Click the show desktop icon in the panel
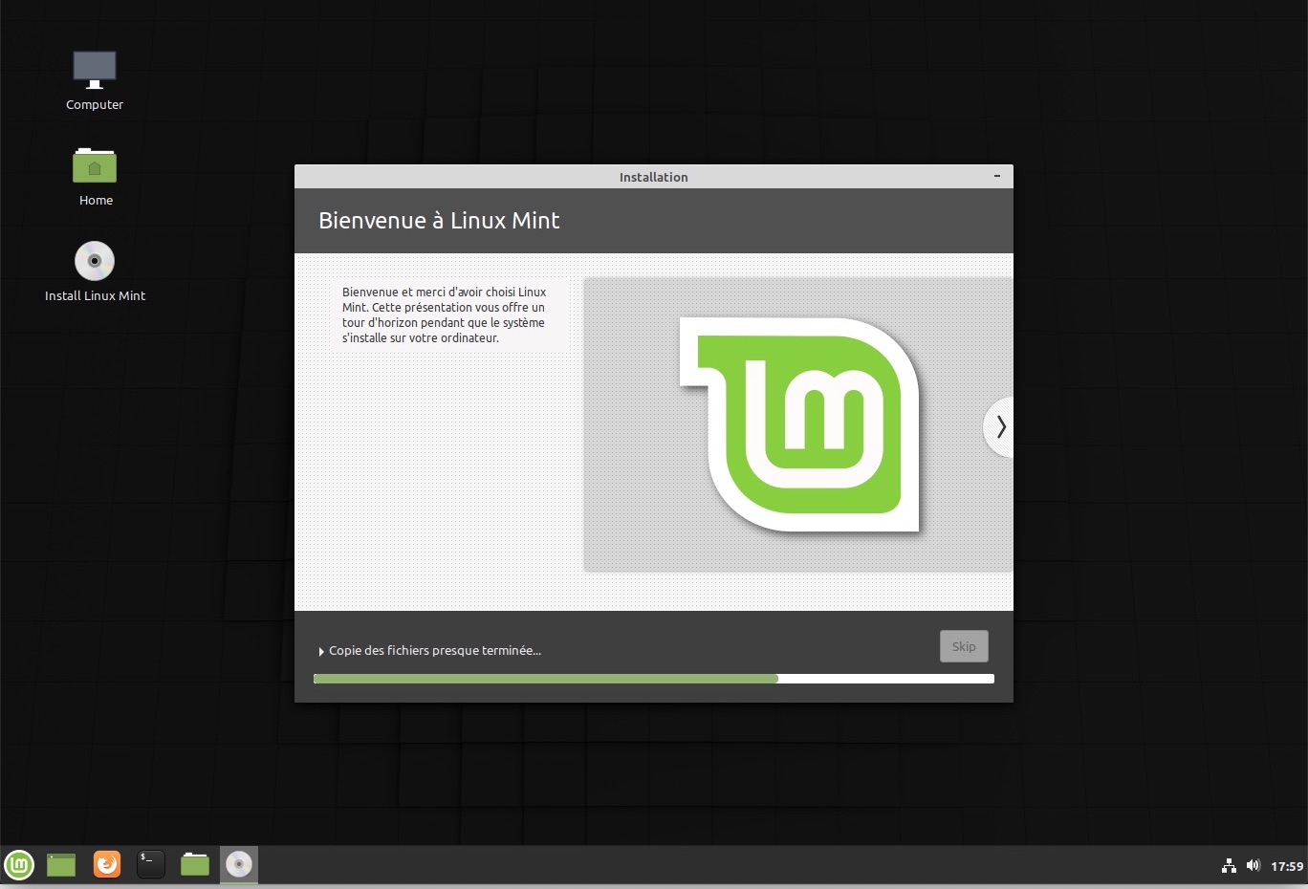 click(61, 865)
